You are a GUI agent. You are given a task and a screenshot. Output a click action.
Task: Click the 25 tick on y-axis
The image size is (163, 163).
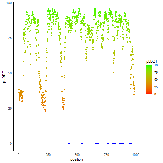pyautogui.click(x=10, y=108)
